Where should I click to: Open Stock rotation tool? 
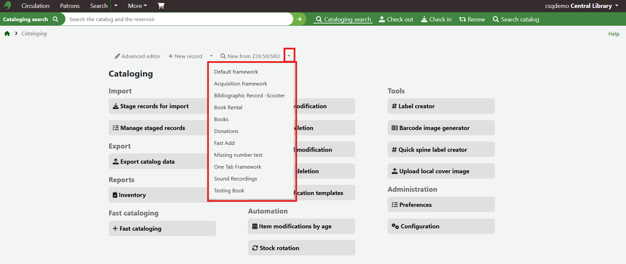(301, 248)
